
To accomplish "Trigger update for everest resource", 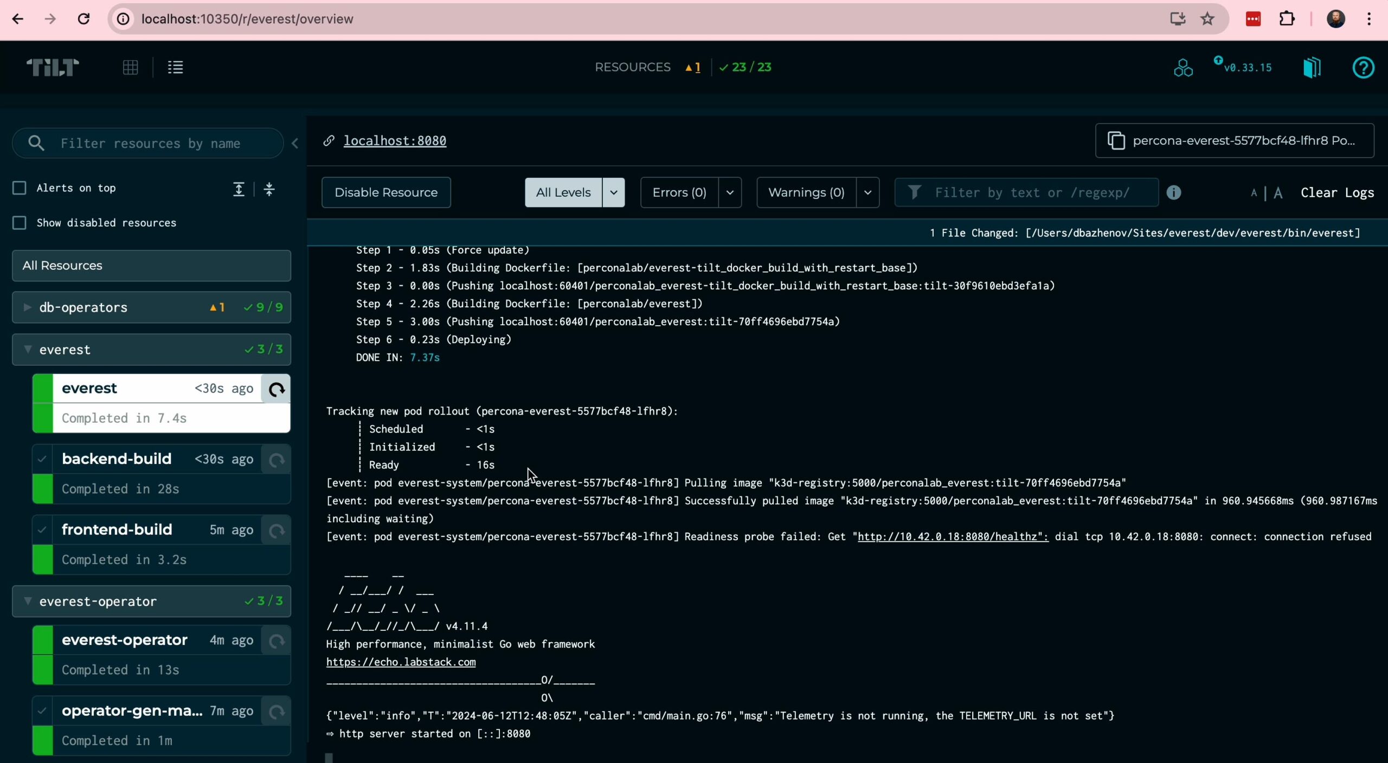I will pos(277,389).
